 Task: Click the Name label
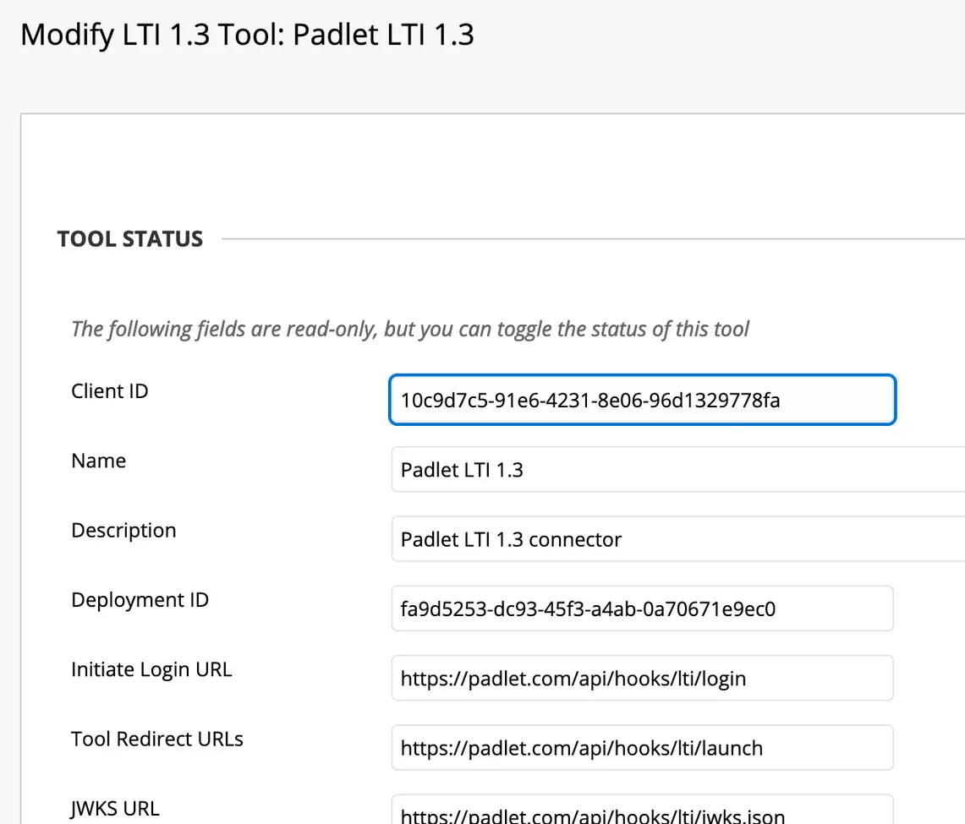click(x=98, y=461)
